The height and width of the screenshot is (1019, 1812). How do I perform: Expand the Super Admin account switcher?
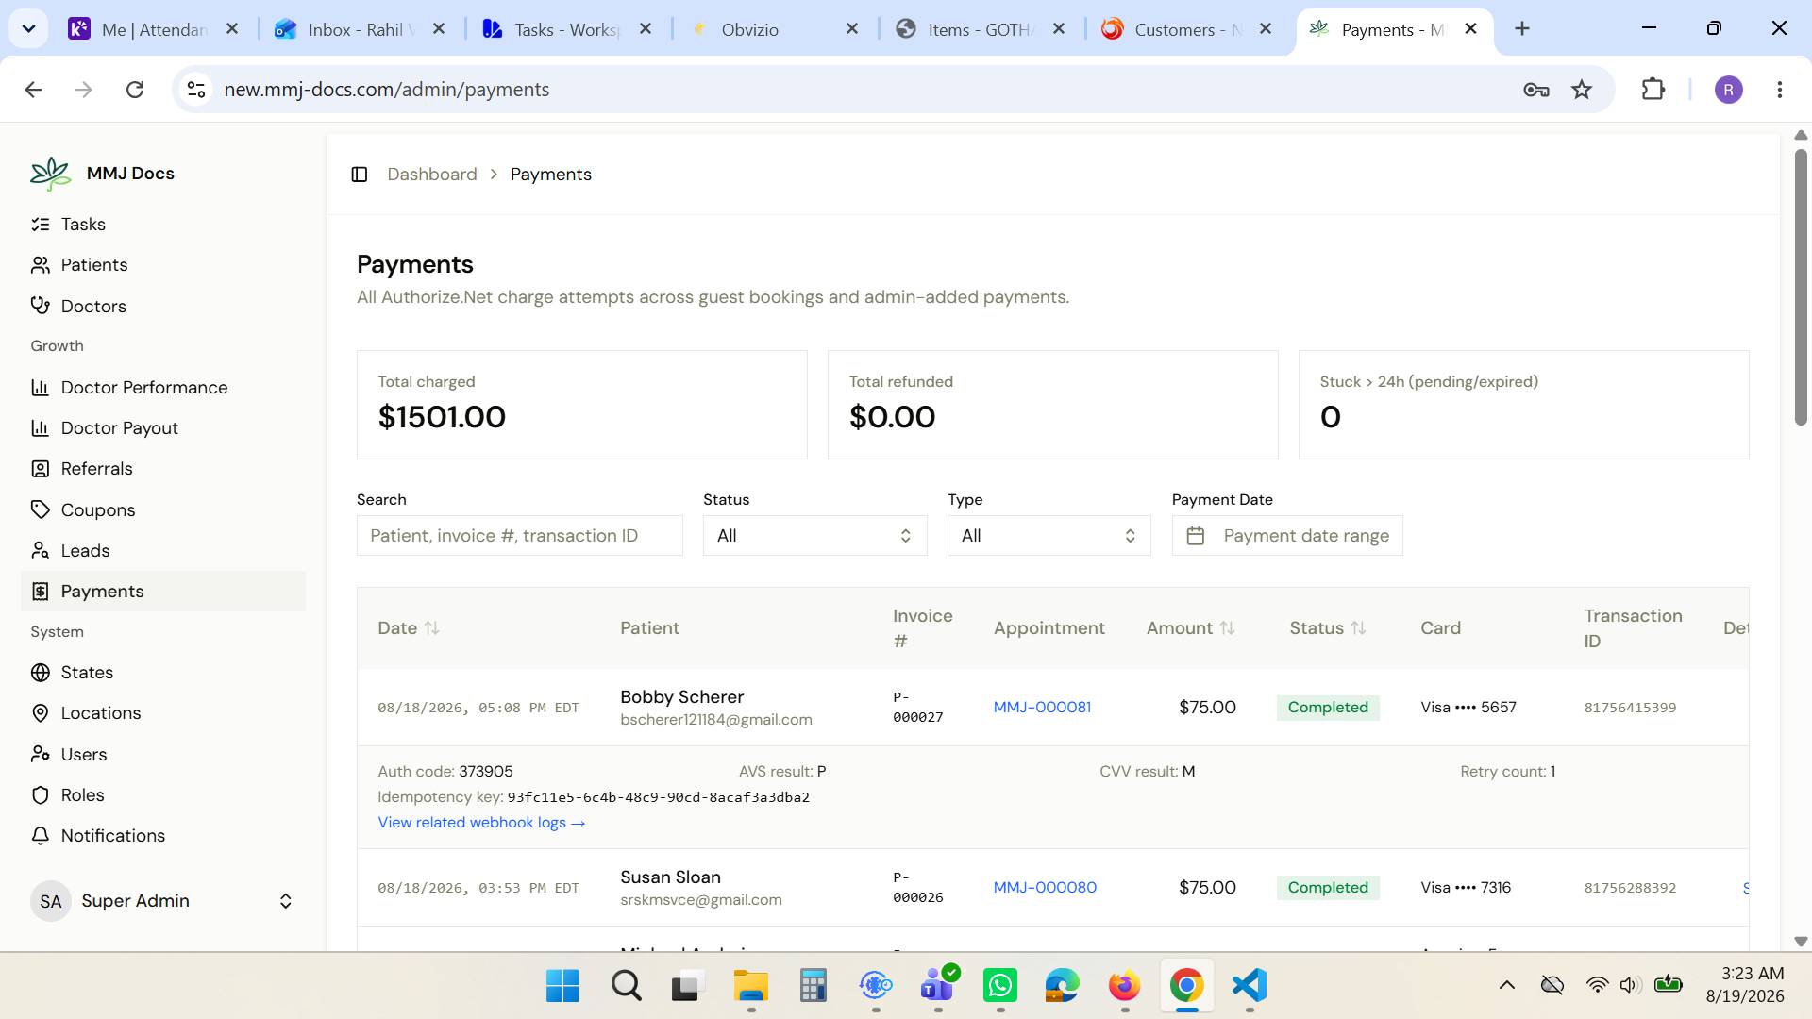pos(163,901)
